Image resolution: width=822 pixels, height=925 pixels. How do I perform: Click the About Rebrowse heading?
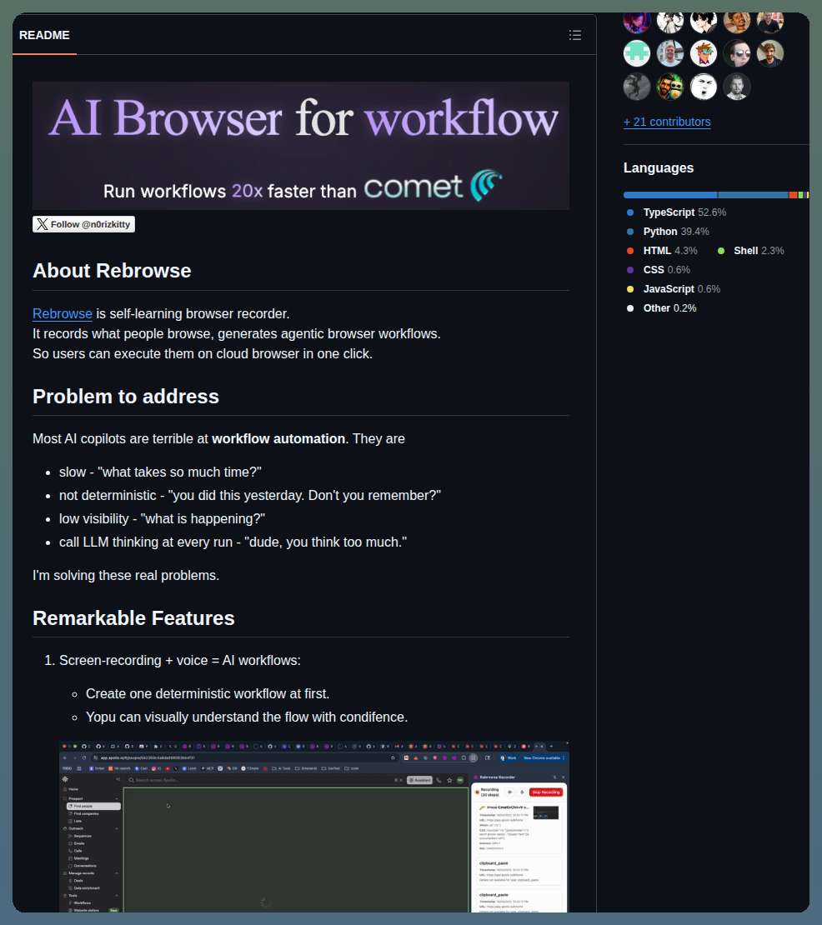[x=112, y=271]
